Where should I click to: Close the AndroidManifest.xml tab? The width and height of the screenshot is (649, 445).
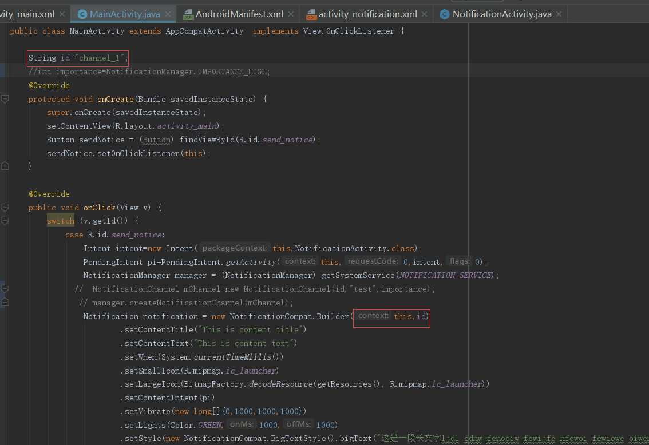coord(291,14)
